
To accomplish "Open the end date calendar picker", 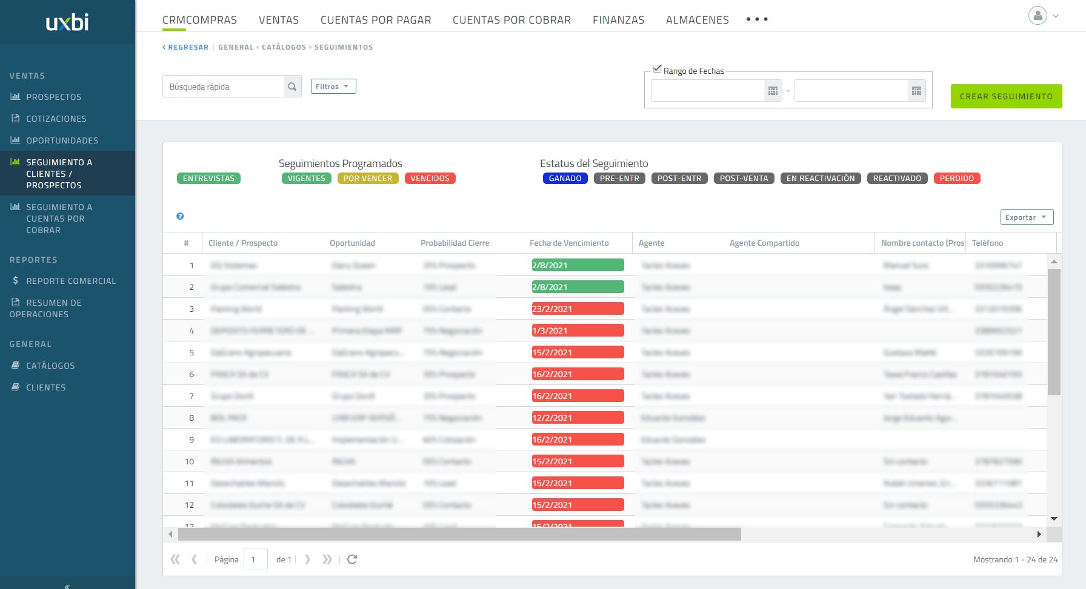I will [x=916, y=91].
